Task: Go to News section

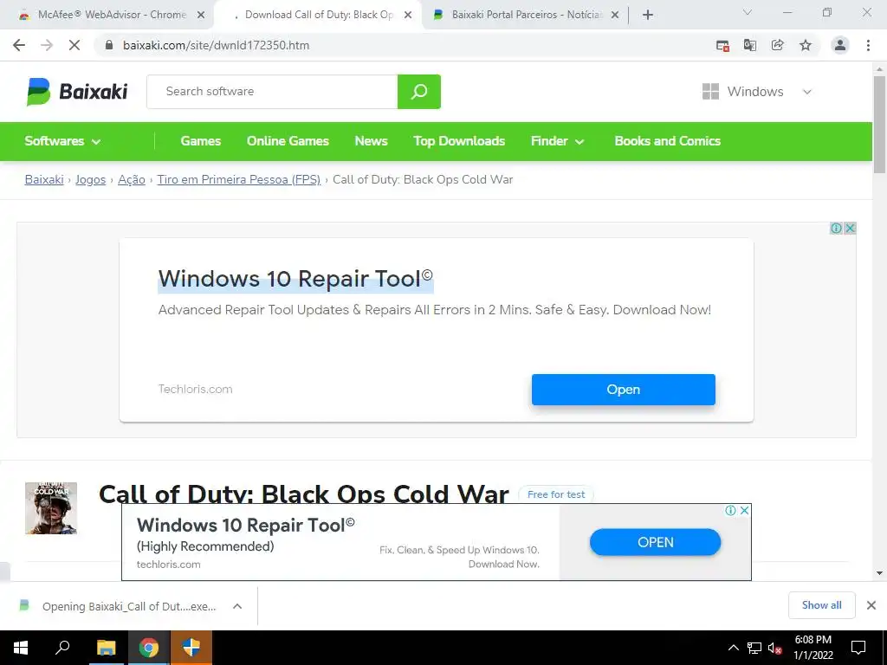Action: [371, 141]
